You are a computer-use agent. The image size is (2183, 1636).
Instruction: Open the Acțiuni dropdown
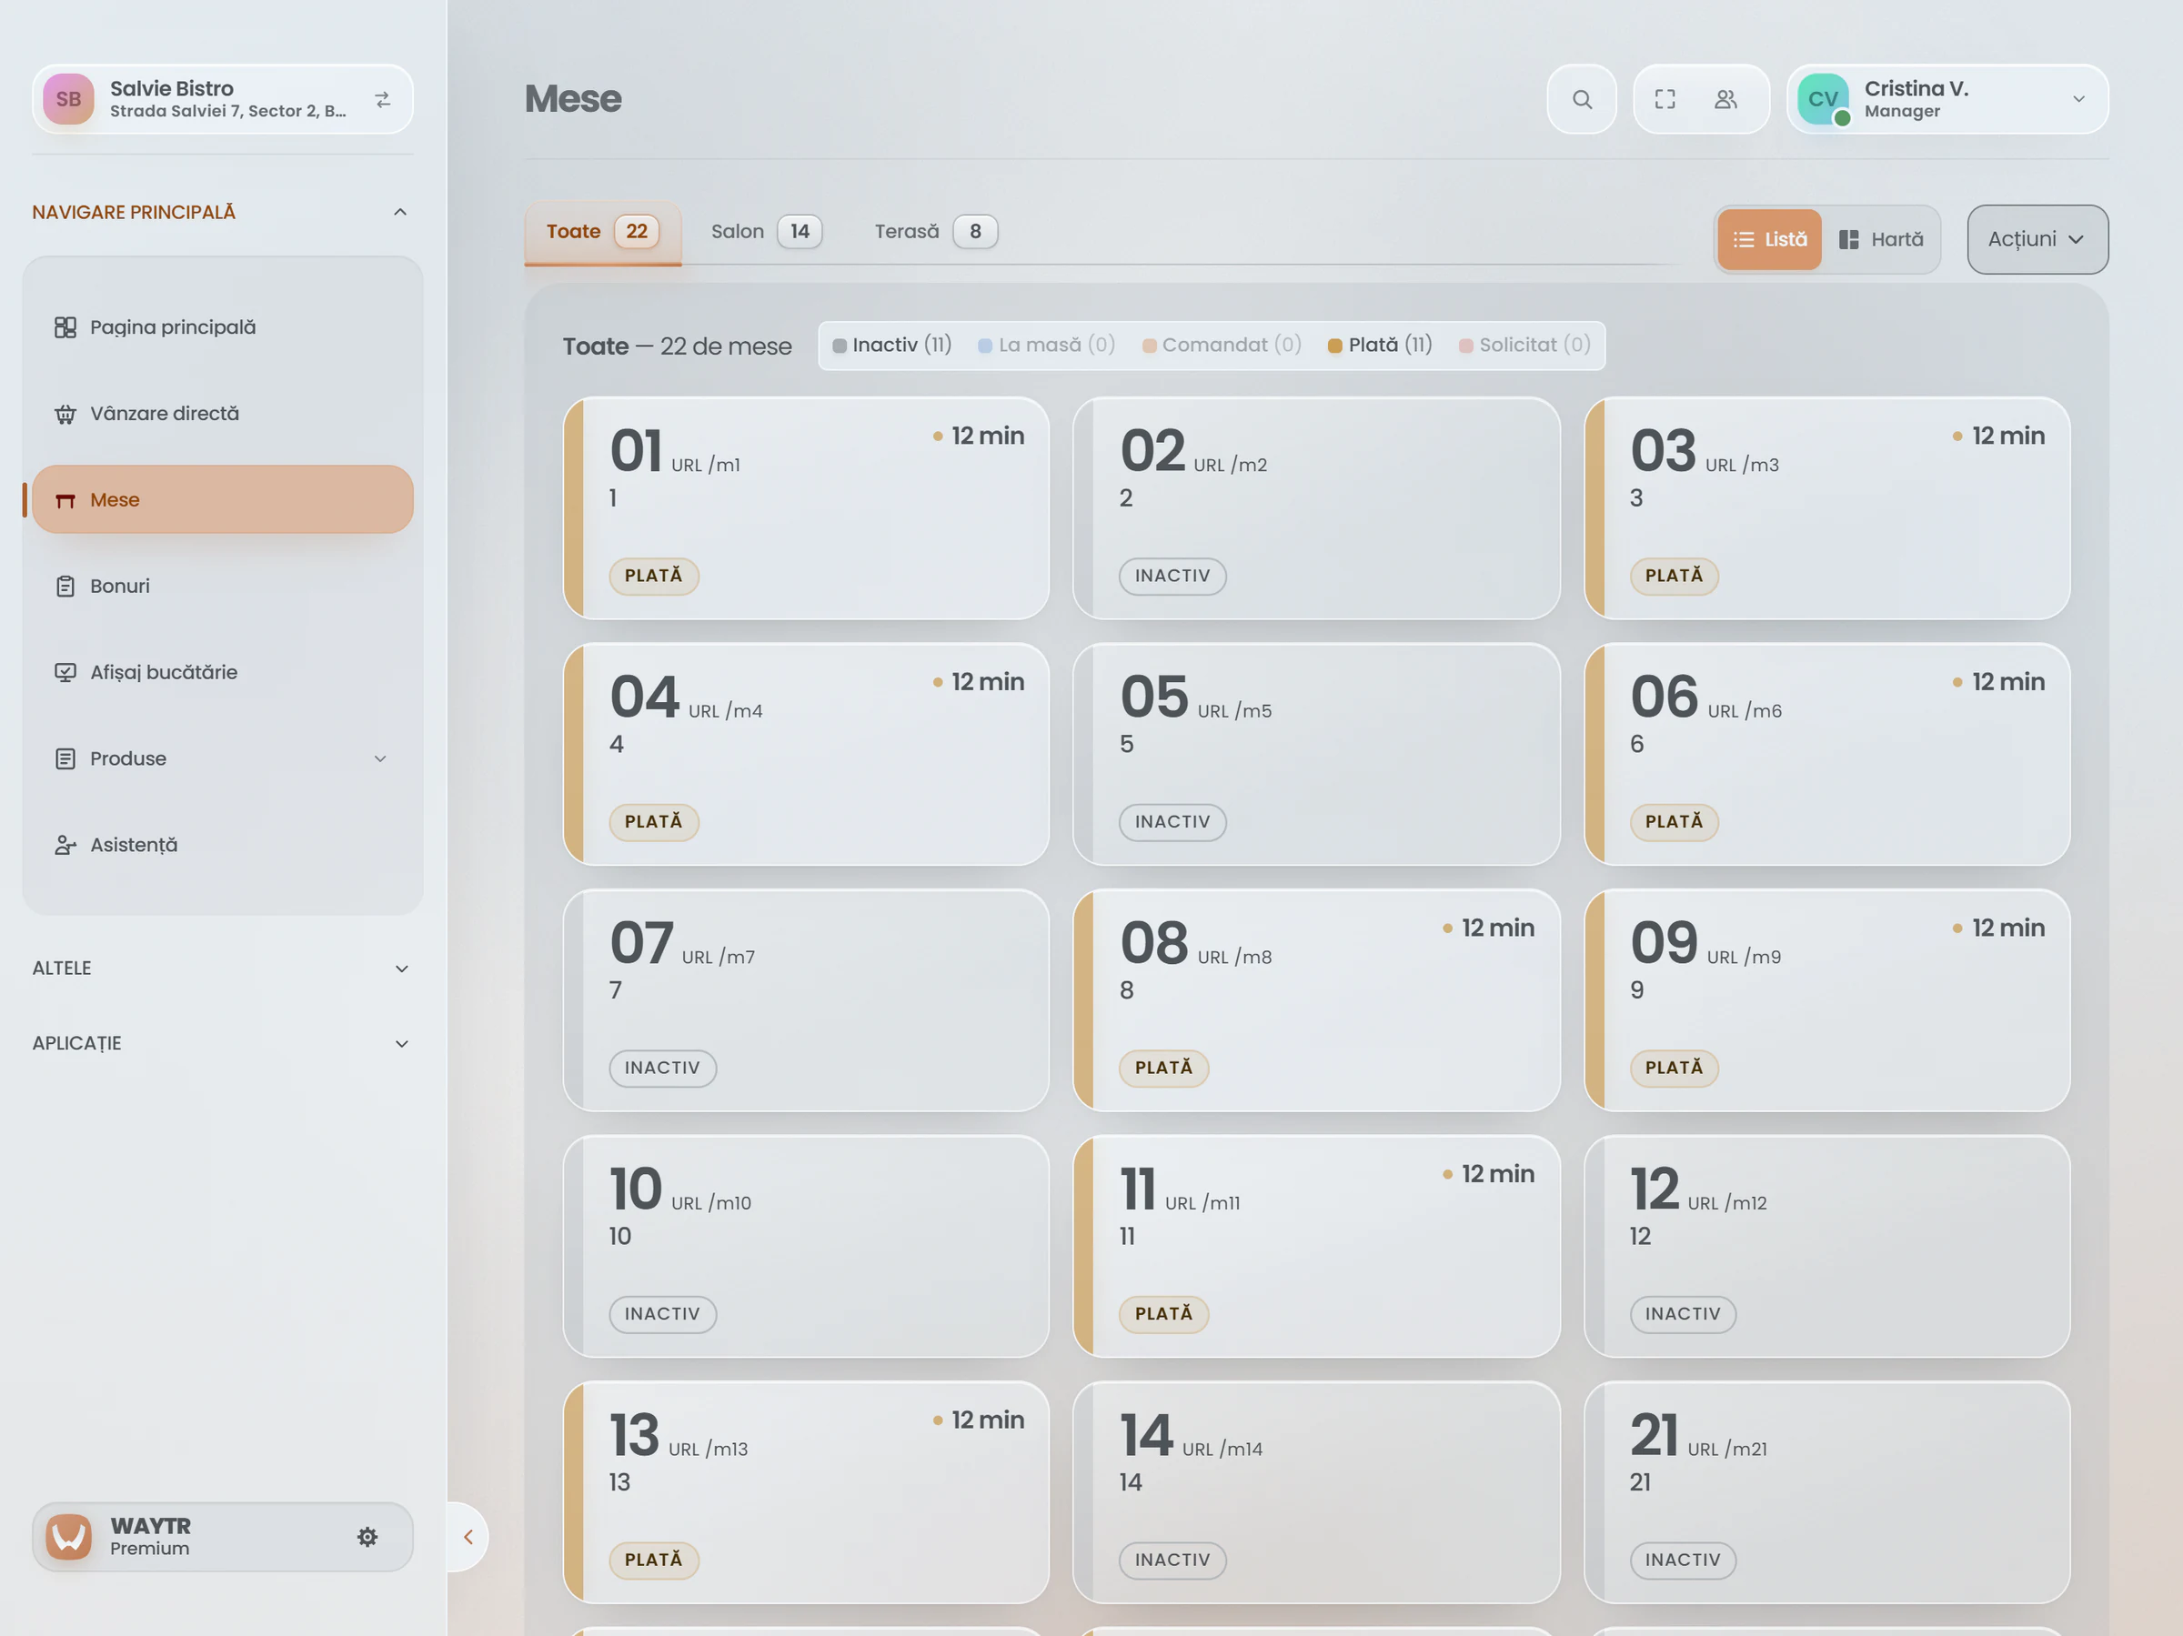[x=2037, y=239]
